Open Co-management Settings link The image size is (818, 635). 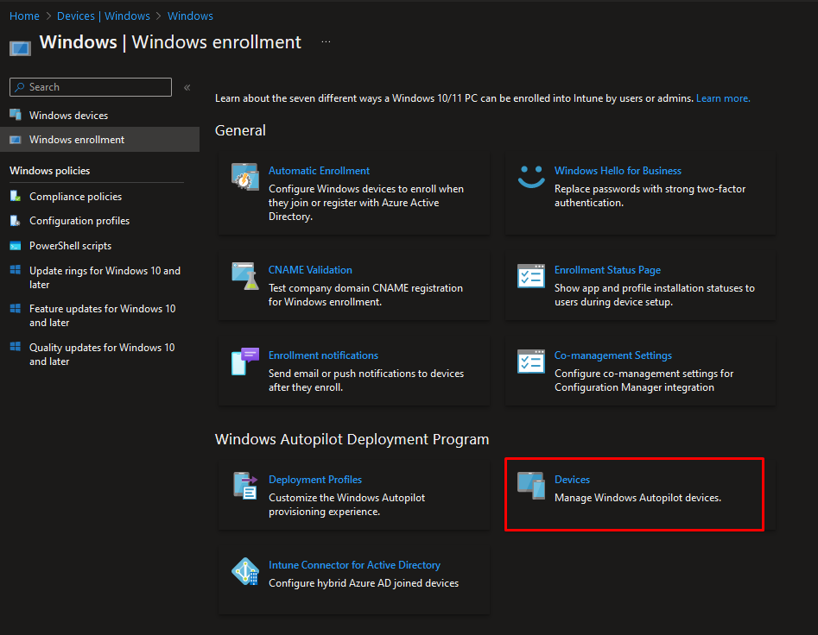(x=613, y=355)
